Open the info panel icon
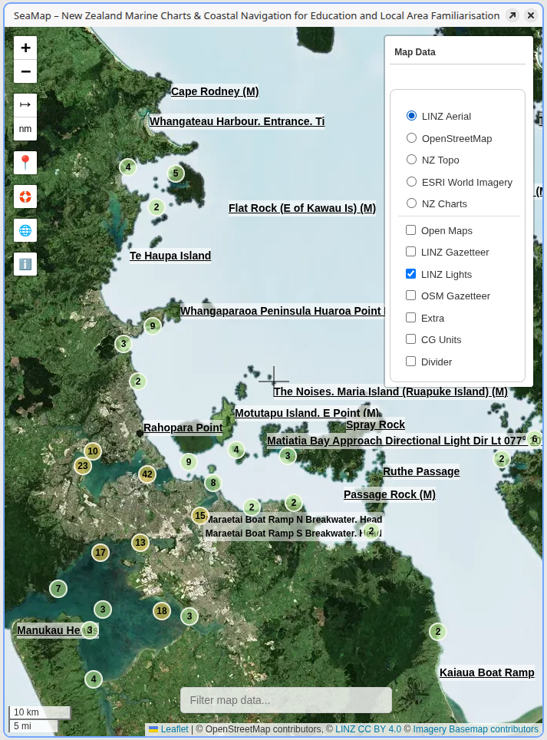Screen dimensions: 547x740 click(x=25, y=264)
